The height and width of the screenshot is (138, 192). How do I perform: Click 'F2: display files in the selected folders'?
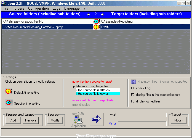pyautogui.click(x=156, y=95)
